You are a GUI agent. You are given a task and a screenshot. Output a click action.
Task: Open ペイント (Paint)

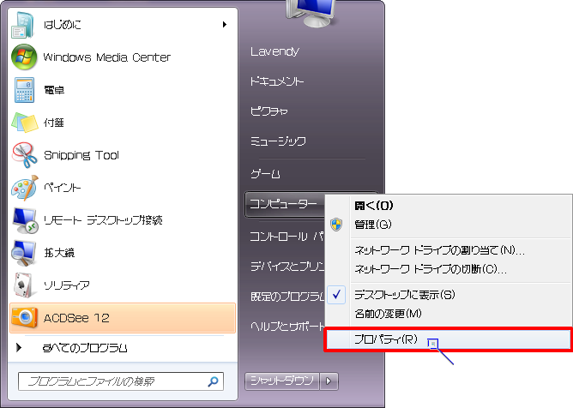(x=62, y=188)
